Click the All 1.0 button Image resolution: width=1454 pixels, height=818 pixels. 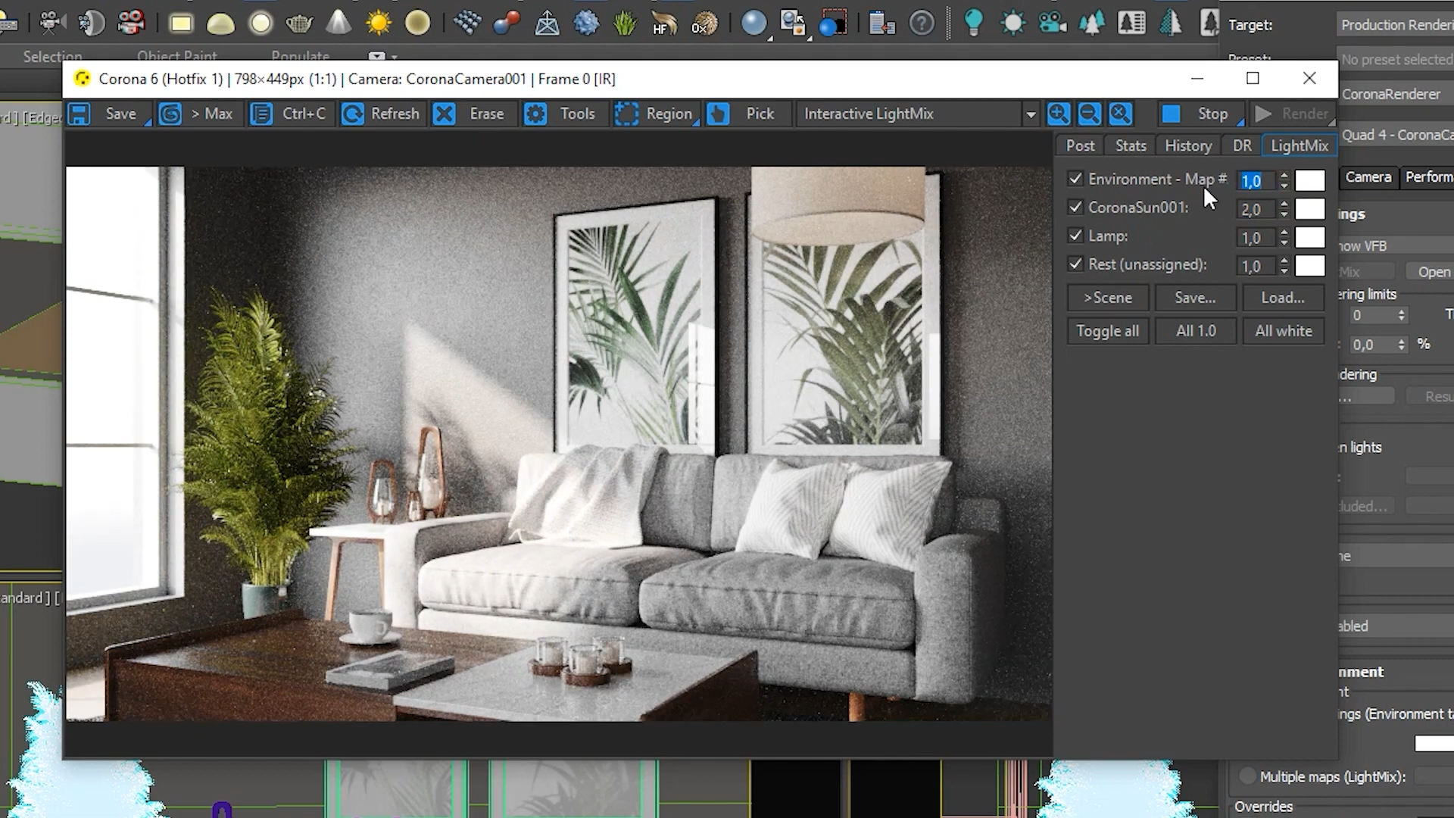(x=1196, y=331)
